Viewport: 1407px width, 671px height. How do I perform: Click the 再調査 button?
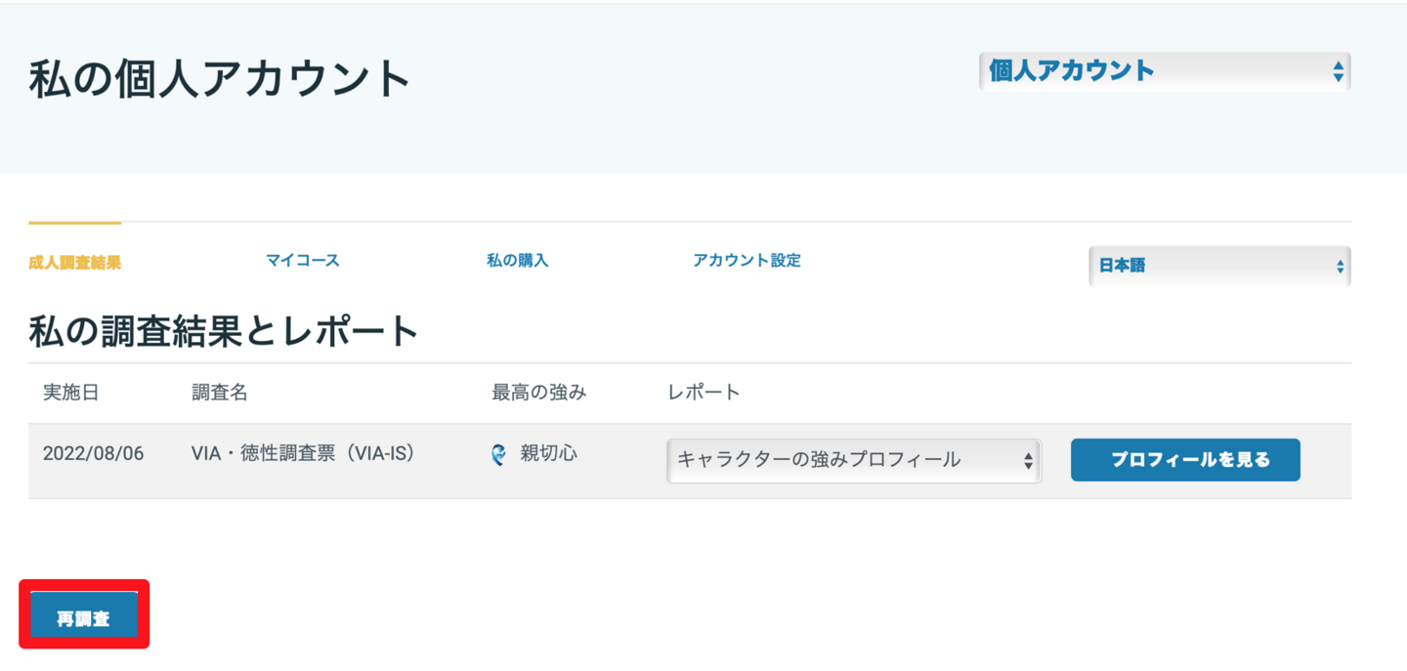tap(83, 618)
